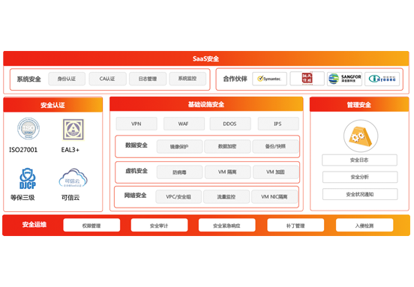Click the red partner logo beside Symantec
This screenshot has width=414, height=287.
point(307,79)
